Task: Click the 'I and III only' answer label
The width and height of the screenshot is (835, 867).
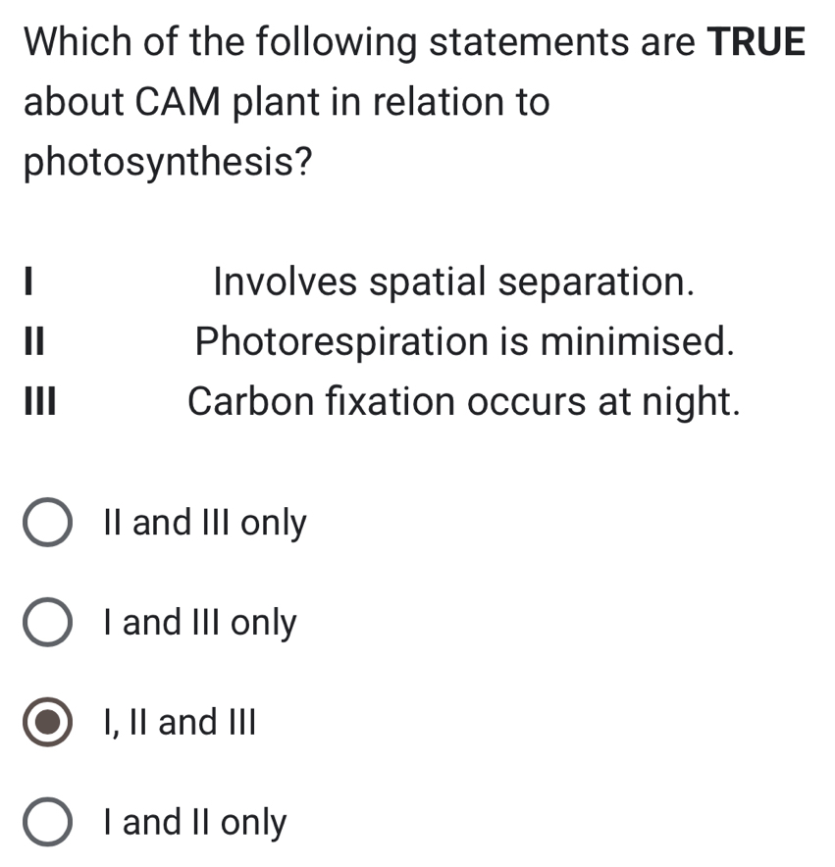Action: pos(197,623)
